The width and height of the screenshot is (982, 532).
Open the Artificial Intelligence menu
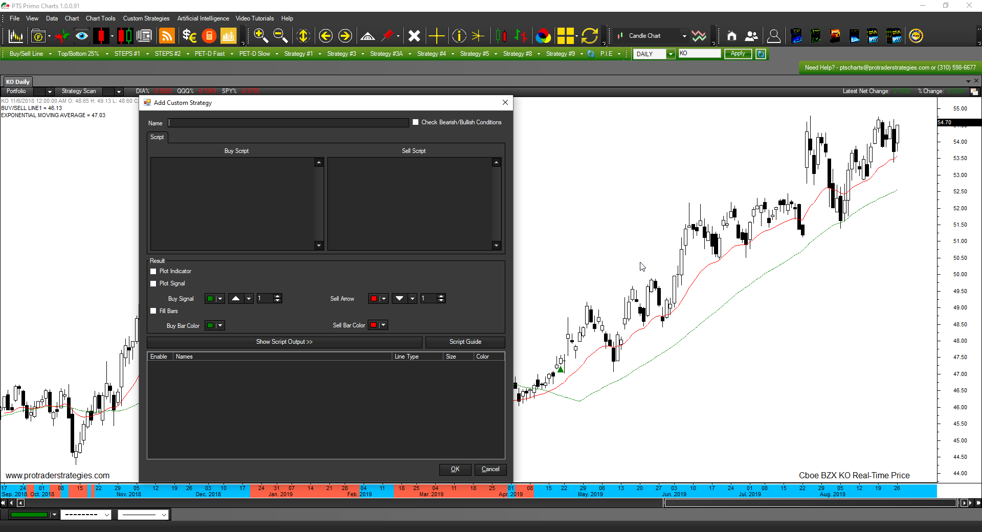point(203,18)
